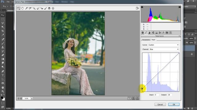The width and height of the screenshot is (197, 110).
Task: Zoom out with the minus button
Action: (x=18, y=98)
